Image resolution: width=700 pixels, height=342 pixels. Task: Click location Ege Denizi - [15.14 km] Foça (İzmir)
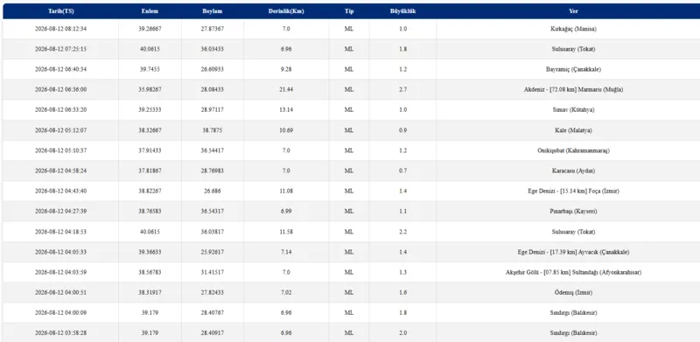tap(574, 191)
